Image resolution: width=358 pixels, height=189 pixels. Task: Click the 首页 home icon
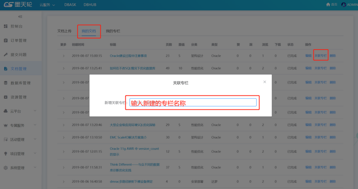pyautogui.click(x=328, y=4)
